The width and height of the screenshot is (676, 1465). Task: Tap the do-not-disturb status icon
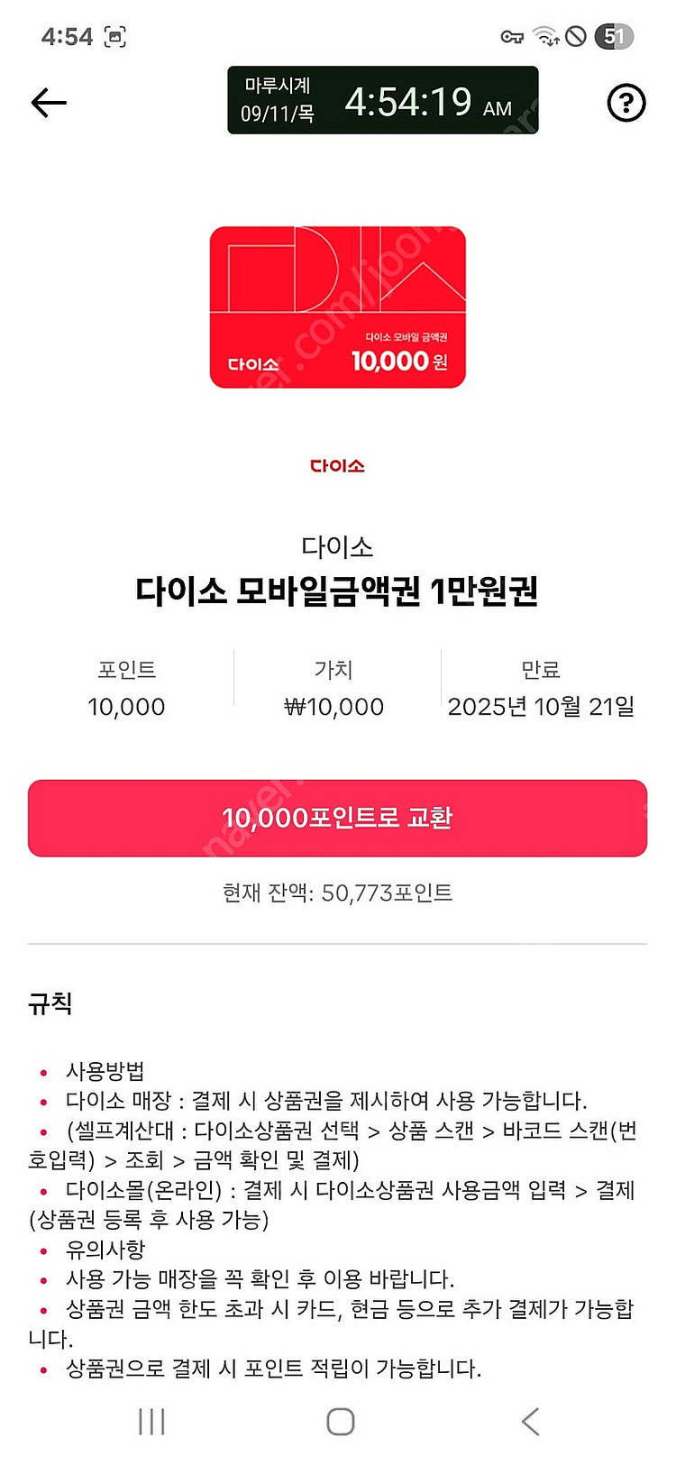tap(576, 36)
